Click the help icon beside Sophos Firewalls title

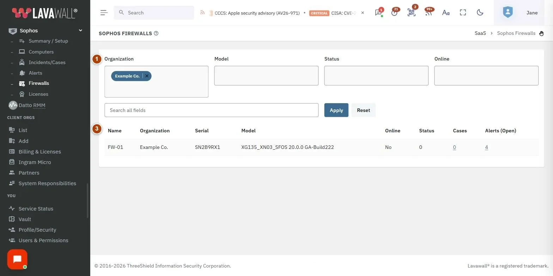click(156, 33)
